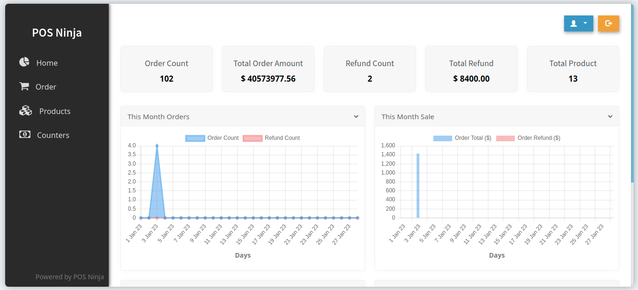Viewport: 638px width, 290px height.
Task: Click the Home pie chart icon
Action: tap(24, 62)
